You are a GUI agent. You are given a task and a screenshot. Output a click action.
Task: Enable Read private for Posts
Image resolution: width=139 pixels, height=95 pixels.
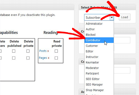[56, 51]
